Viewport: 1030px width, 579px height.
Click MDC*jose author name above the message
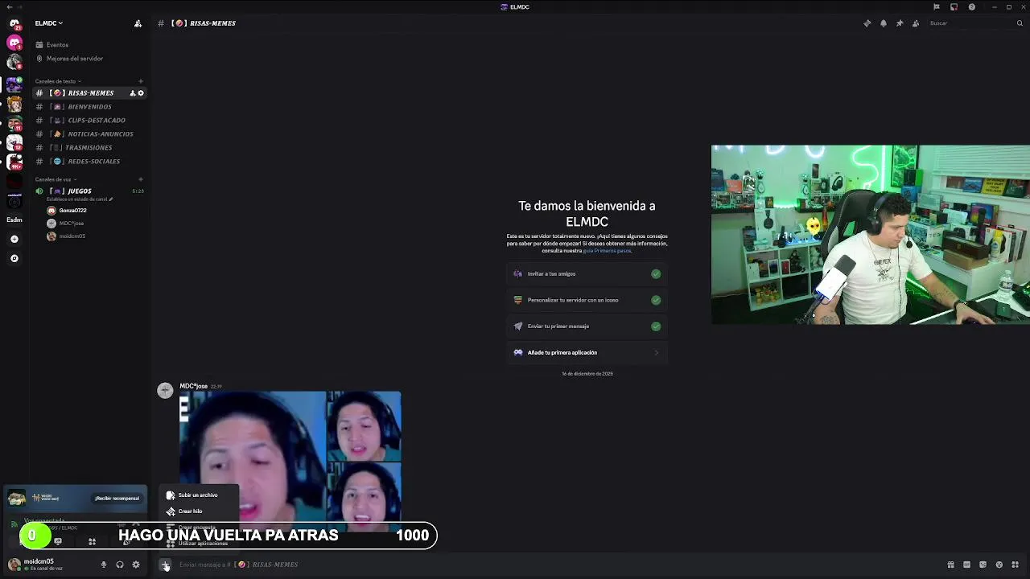point(193,386)
